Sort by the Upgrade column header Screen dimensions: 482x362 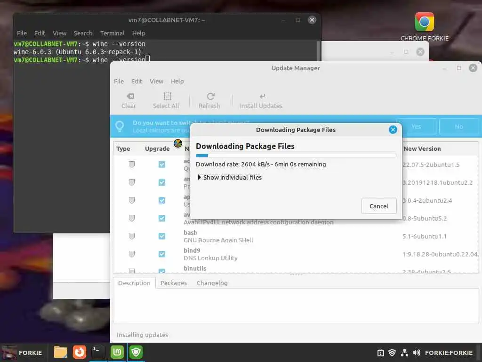click(x=157, y=148)
